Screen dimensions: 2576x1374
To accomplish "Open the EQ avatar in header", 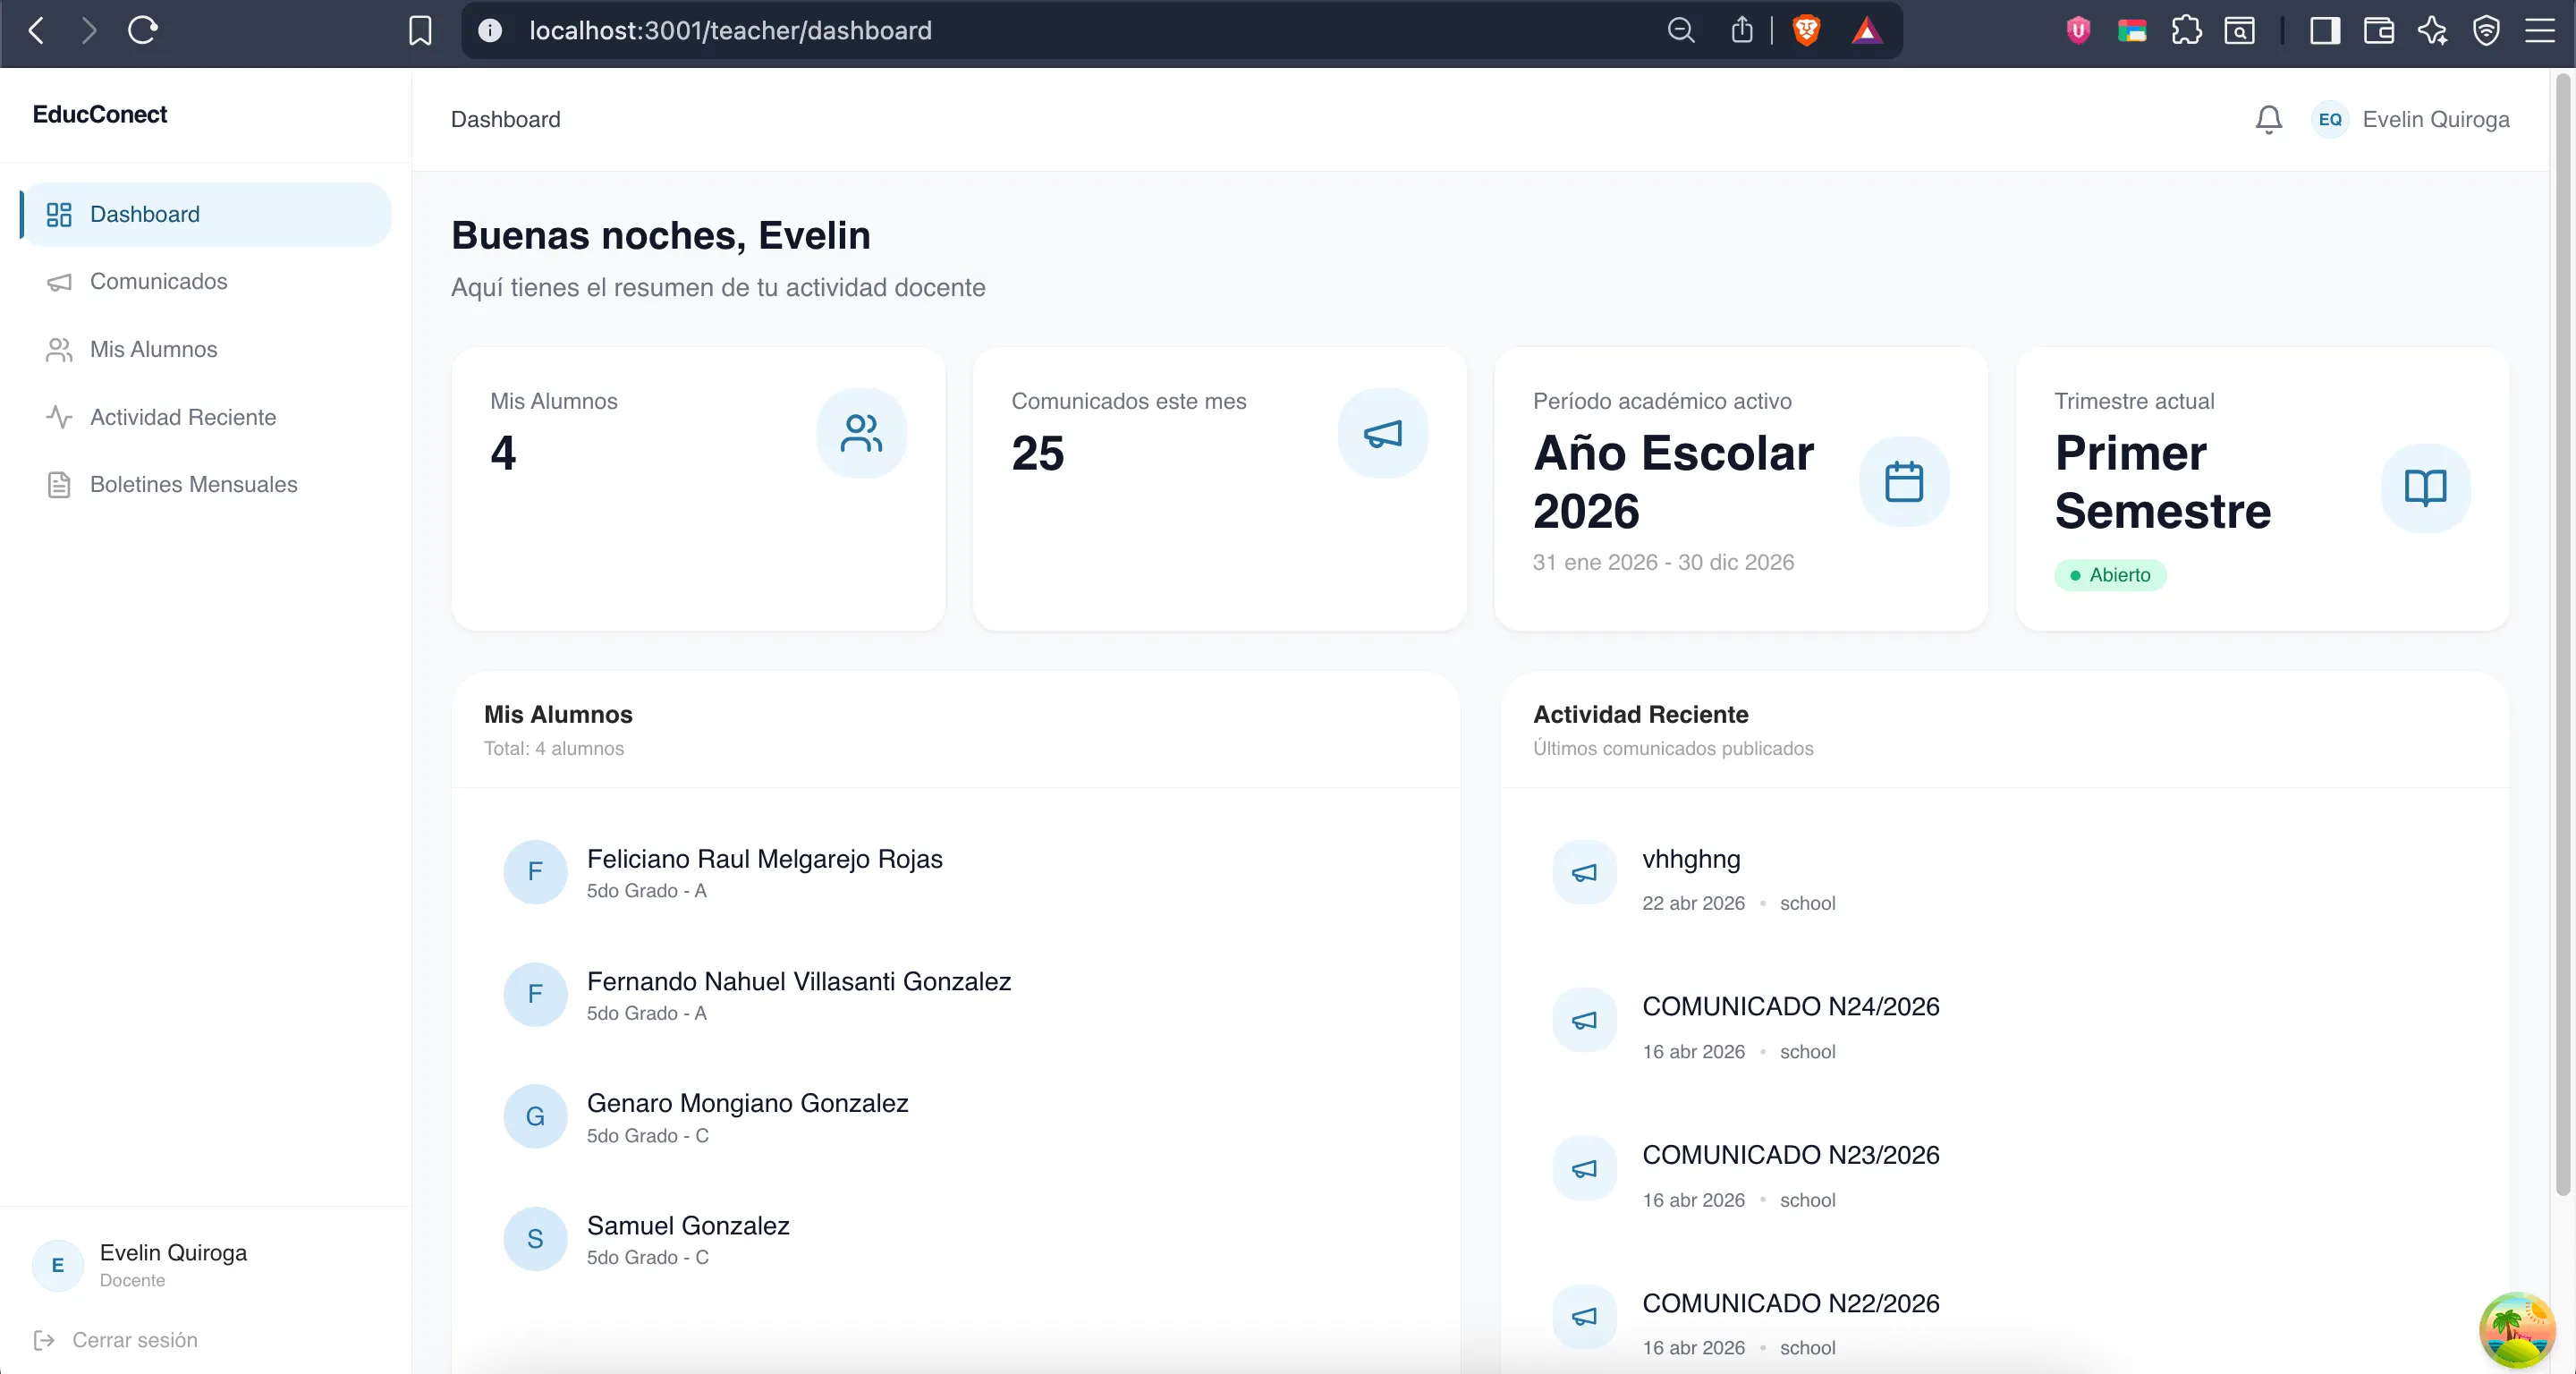I will click(x=2329, y=120).
